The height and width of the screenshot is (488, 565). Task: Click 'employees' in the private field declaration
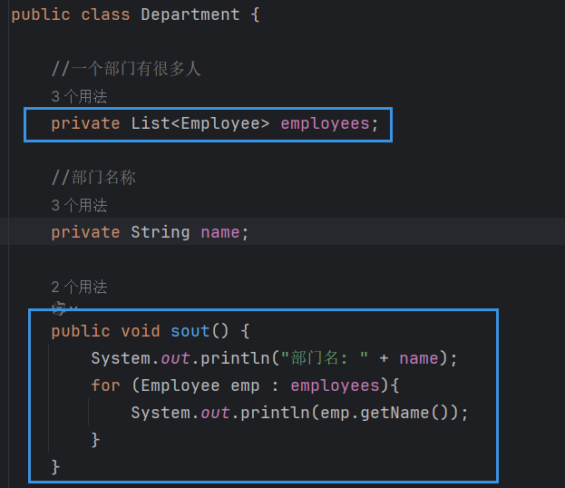[325, 124]
